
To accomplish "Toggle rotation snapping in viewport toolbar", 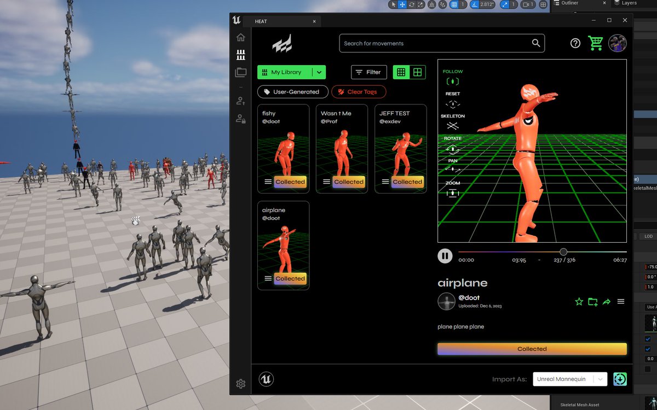I will pos(474,4).
